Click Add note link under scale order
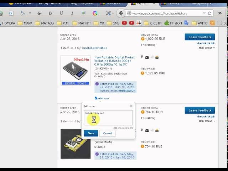 coord(102,98)
